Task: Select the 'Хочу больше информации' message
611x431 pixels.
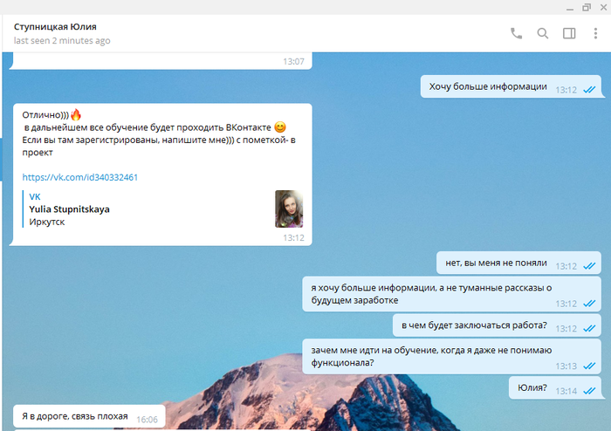Action: tap(487, 87)
